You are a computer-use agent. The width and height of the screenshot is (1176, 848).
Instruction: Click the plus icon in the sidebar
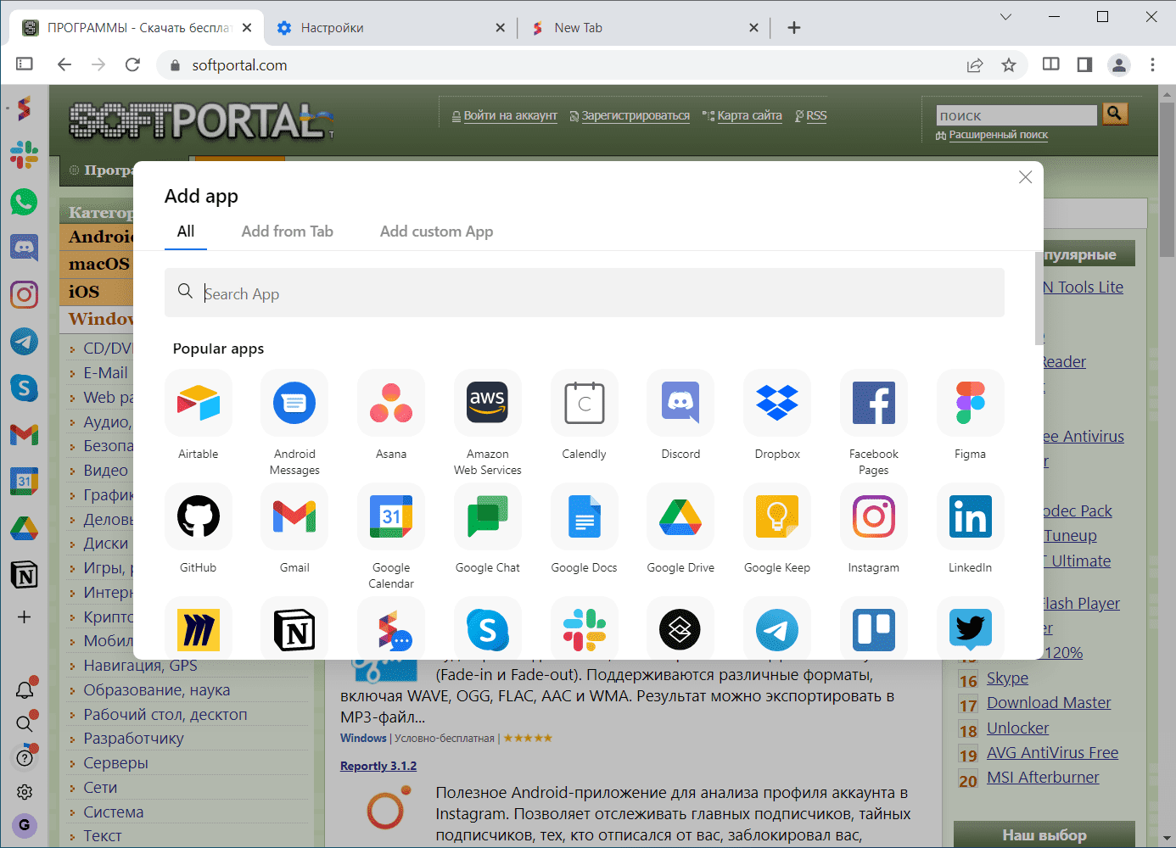[24, 616]
